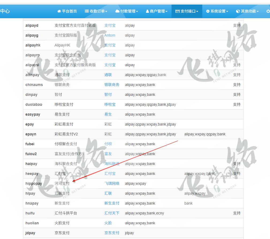Open the 银联商务 link in chinaums row

(x=112, y=85)
